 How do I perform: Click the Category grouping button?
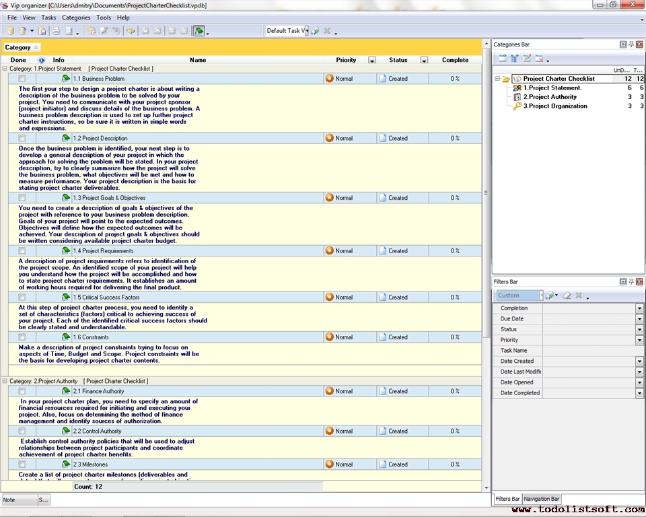22,47
